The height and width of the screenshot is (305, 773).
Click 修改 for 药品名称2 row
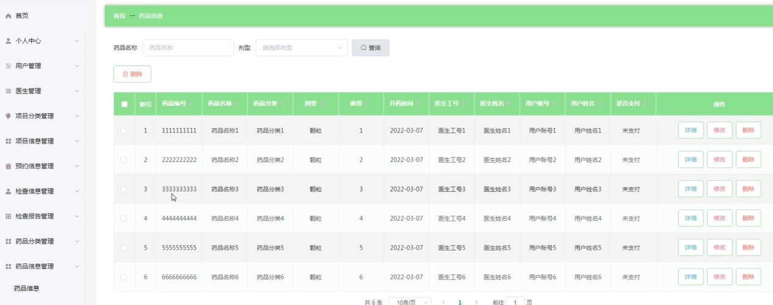click(x=720, y=160)
